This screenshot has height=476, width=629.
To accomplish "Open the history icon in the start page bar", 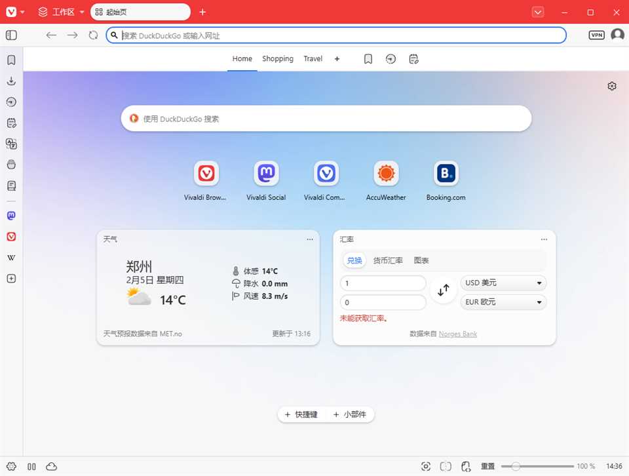I will click(x=391, y=59).
